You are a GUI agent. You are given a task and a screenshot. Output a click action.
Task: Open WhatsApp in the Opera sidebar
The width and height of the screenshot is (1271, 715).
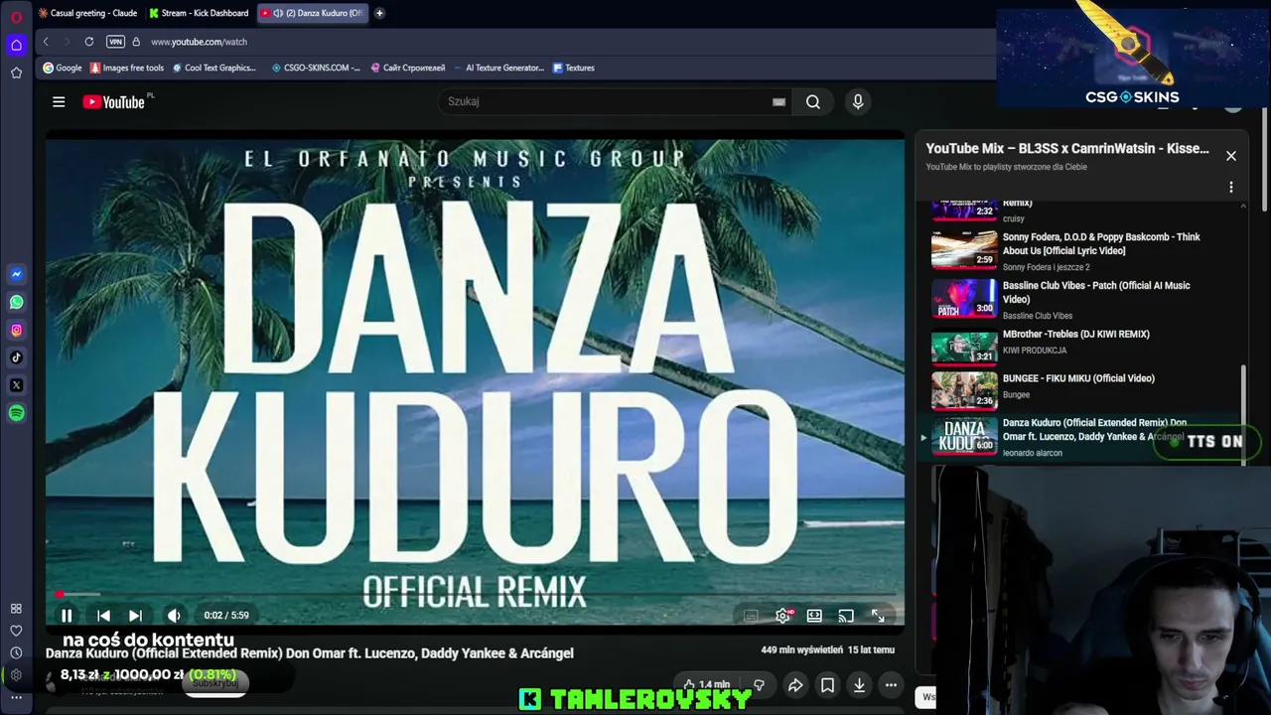point(16,302)
